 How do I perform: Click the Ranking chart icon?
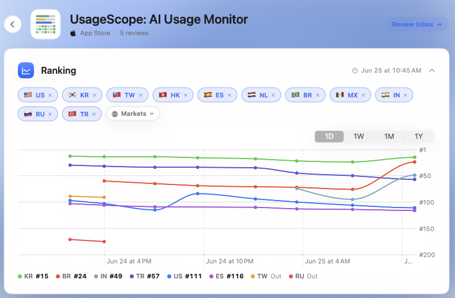tap(26, 70)
